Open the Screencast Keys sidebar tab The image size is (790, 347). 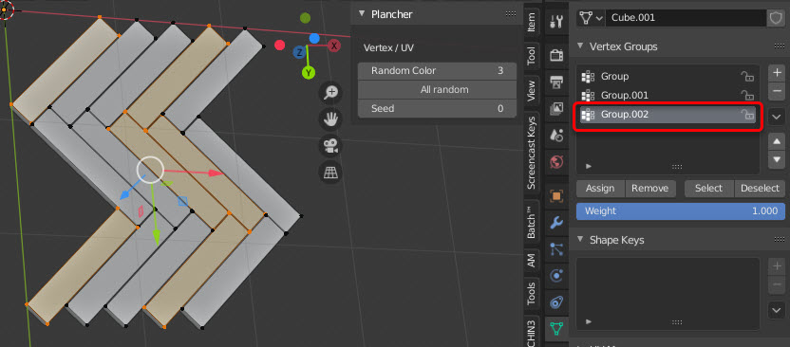coord(531,154)
